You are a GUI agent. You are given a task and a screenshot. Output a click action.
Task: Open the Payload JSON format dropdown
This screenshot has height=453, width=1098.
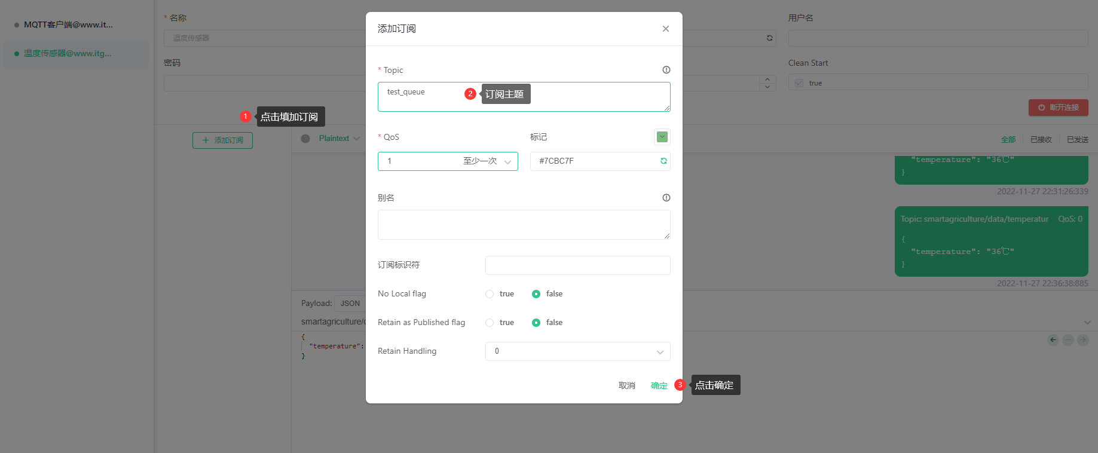coord(350,304)
